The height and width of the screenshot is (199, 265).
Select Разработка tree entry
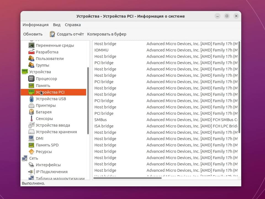47,52
